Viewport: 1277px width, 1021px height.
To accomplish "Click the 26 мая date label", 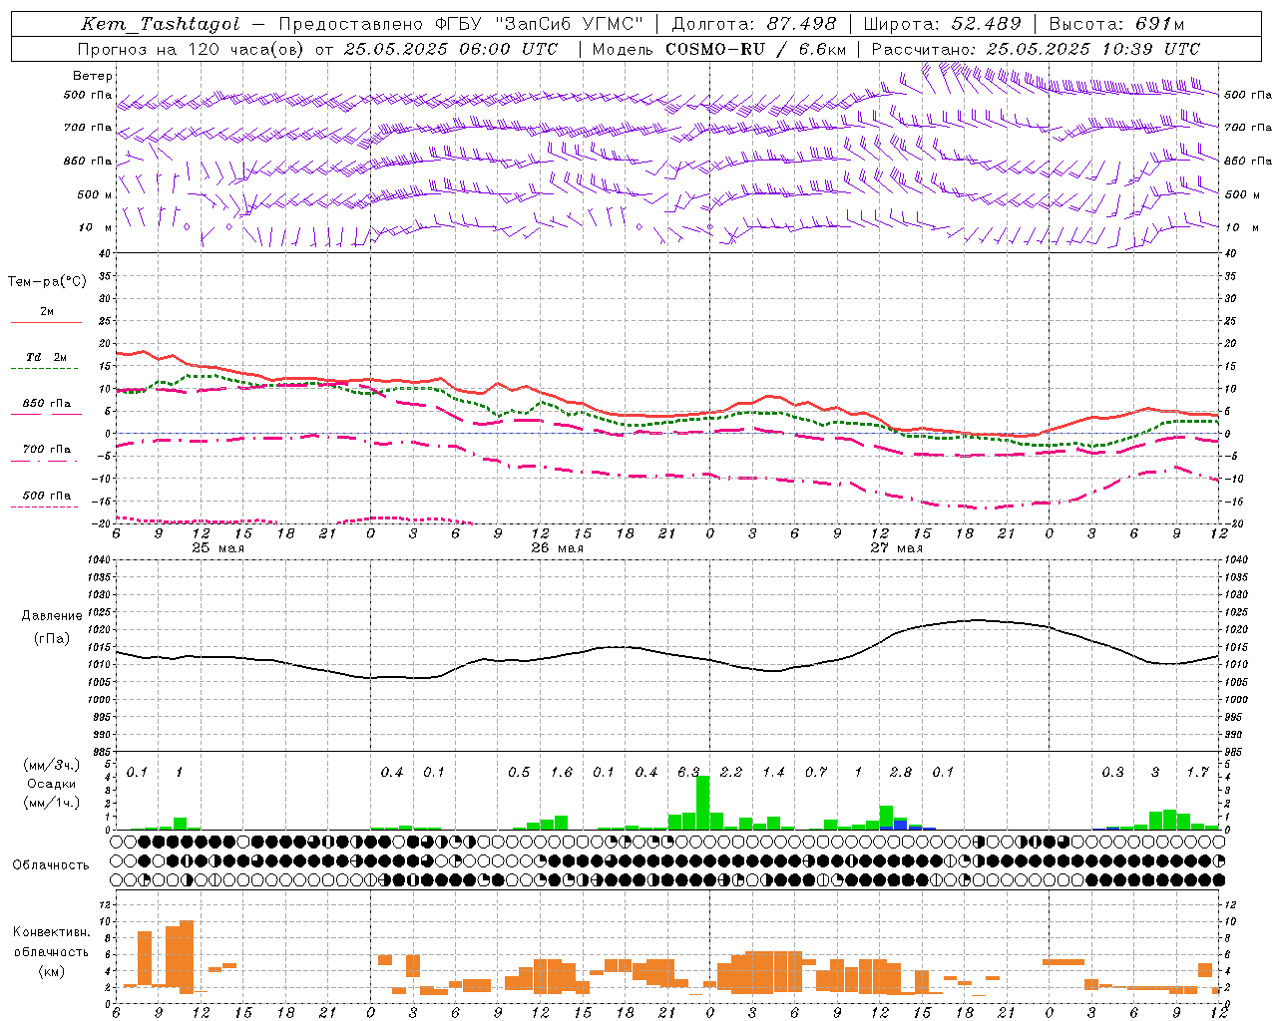I will point(557,548).
